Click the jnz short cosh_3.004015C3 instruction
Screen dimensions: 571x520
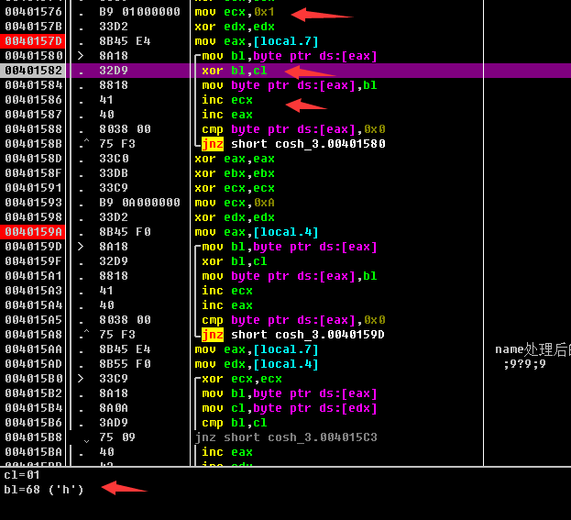286,437
